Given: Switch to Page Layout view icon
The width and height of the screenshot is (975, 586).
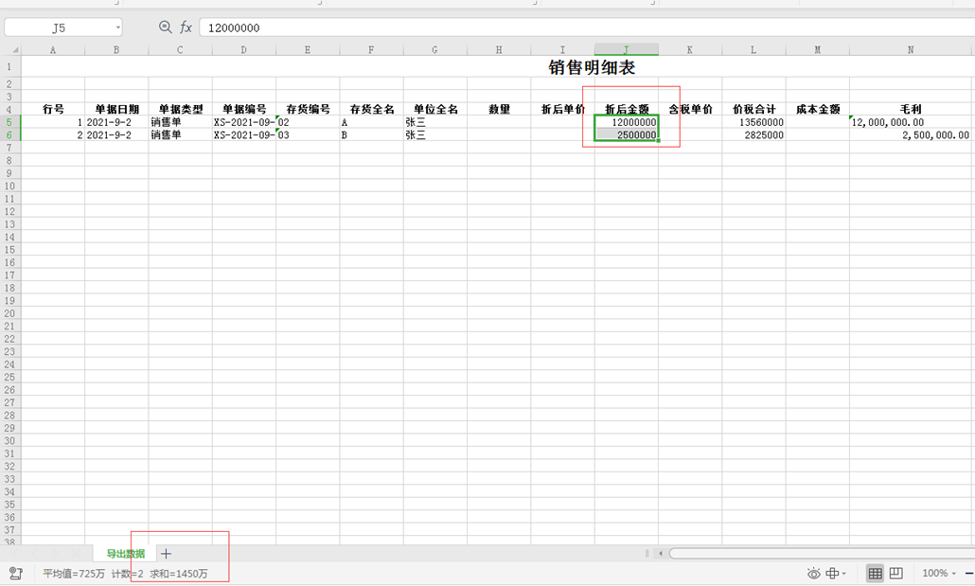Looking at the screenshot, I should (x=896, y=574).
